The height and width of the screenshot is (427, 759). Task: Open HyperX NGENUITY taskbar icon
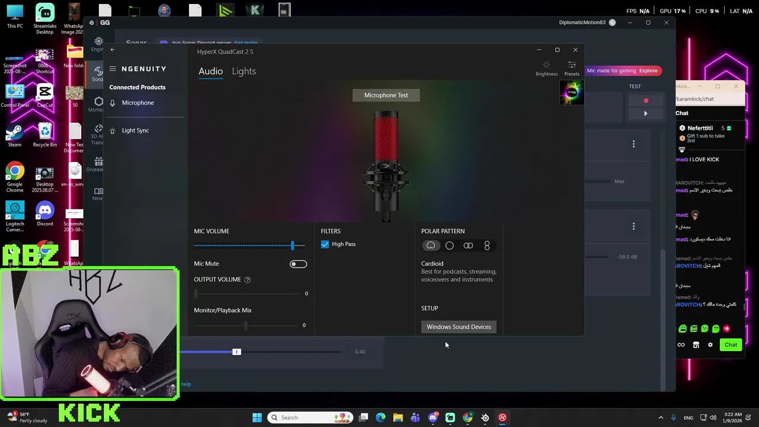(x=502, y=418)
